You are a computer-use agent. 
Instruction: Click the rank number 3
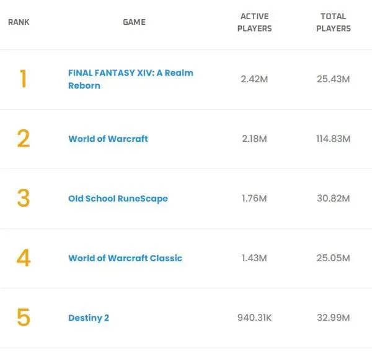[x=23, y=199]
